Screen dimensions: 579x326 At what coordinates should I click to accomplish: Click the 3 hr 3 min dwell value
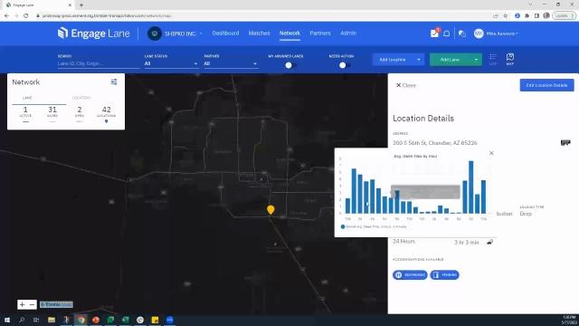(467, 243)
